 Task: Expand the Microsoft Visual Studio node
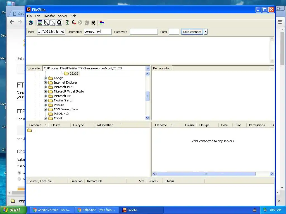click(x=46, y=91)
